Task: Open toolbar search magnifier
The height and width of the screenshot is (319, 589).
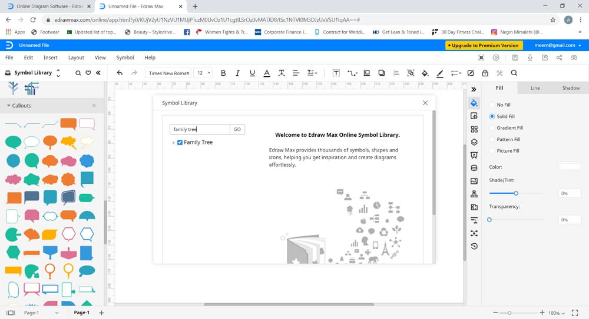Action: click(x=514, y=73)
